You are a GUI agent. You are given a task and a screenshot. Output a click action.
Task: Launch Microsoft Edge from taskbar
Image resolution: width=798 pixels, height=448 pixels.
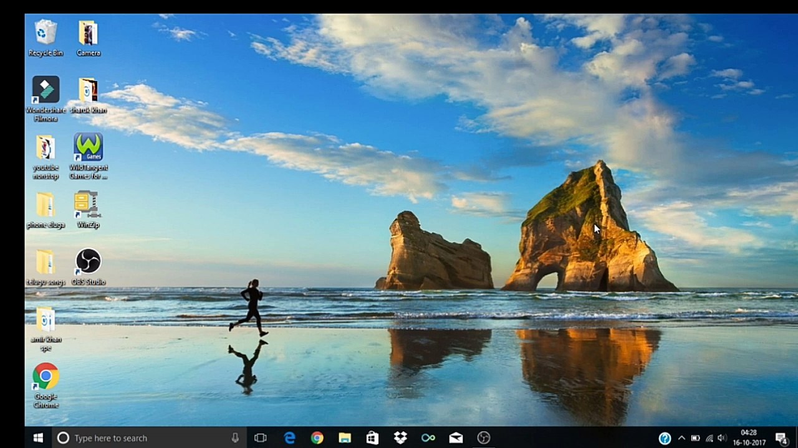tap(289, 438)
